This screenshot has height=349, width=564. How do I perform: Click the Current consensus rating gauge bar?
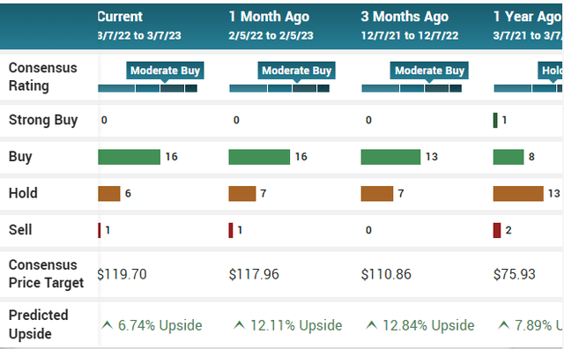(x=147, y=88)
